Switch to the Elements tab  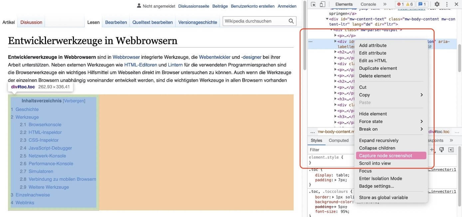click(344, 4)
